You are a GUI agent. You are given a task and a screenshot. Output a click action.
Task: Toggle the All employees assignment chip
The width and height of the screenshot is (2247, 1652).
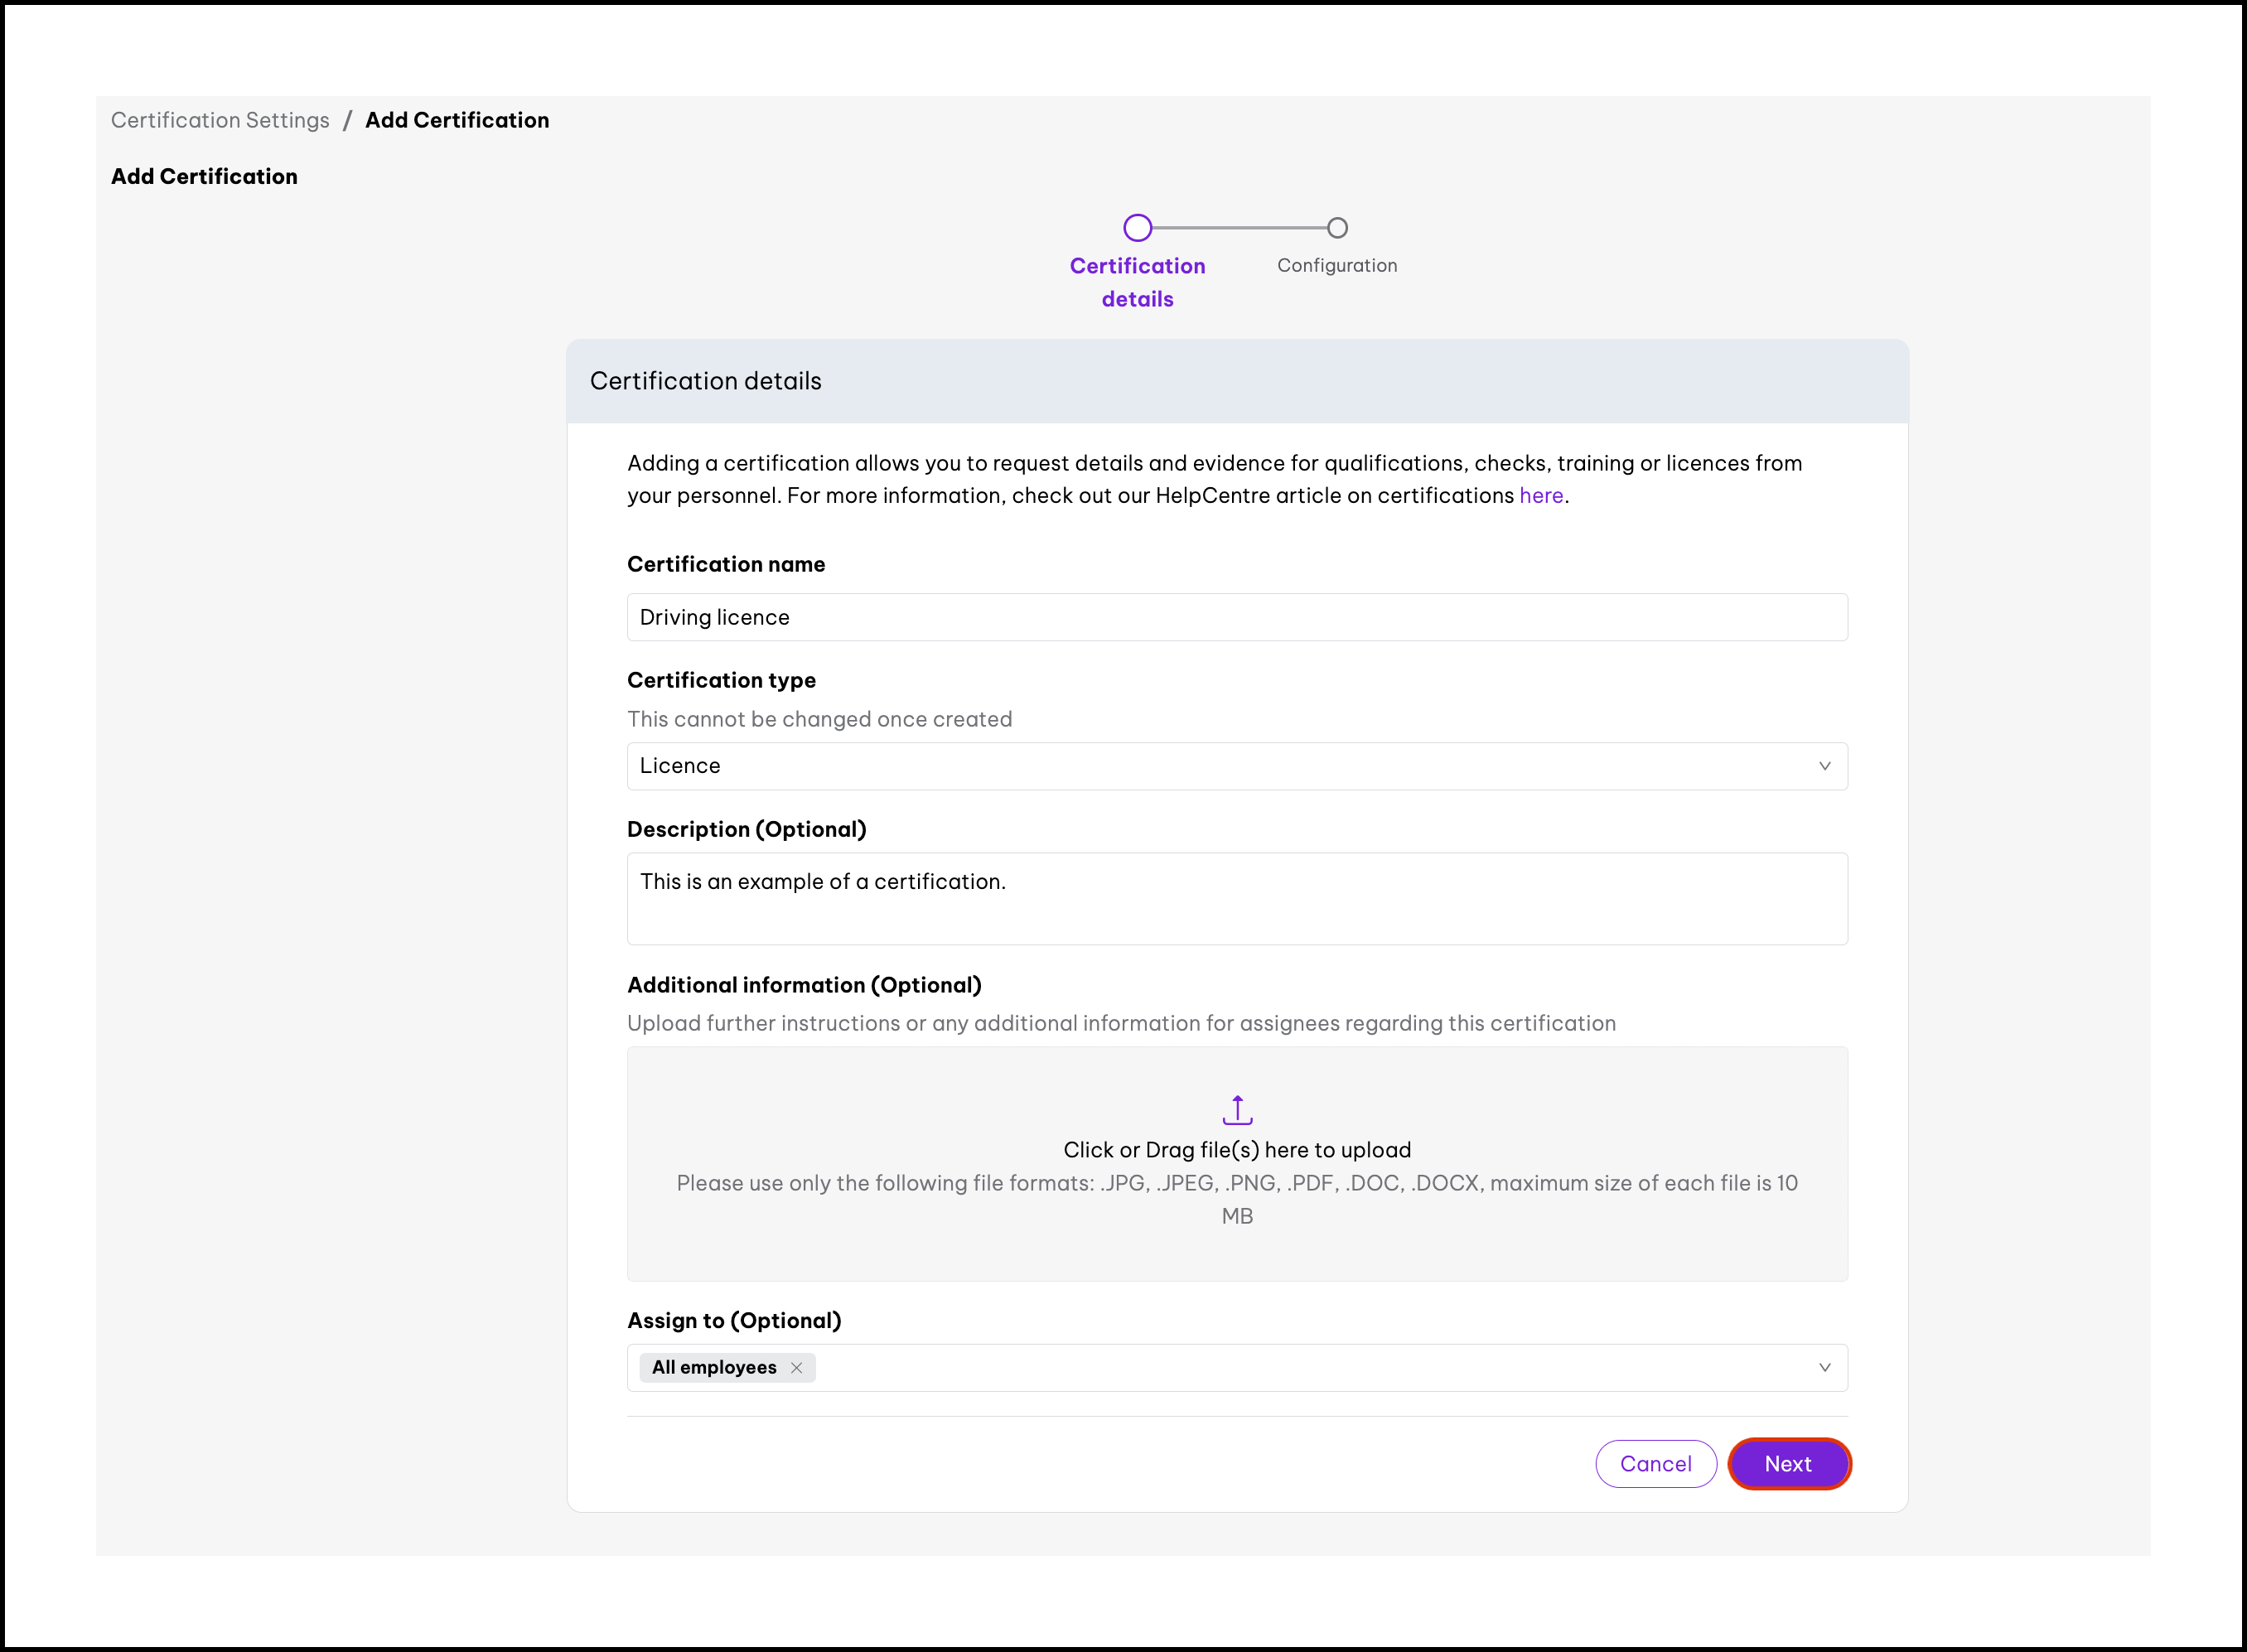715,1367
